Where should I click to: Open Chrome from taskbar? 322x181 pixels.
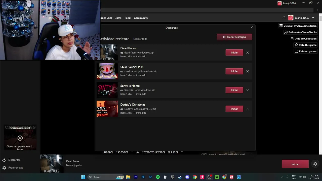point(195,177)
